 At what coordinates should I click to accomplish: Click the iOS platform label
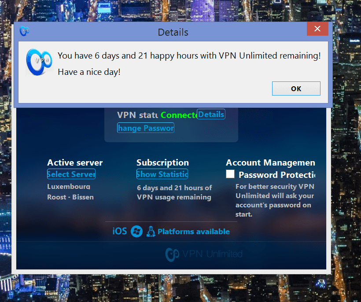click(x=119, y=231)
